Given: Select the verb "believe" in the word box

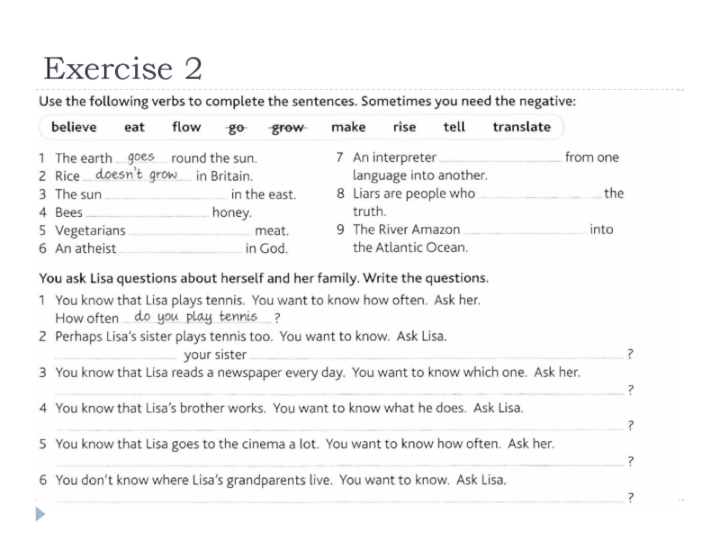Looking at the screenshot, I should pyautogui.click(x=74, y=127).
